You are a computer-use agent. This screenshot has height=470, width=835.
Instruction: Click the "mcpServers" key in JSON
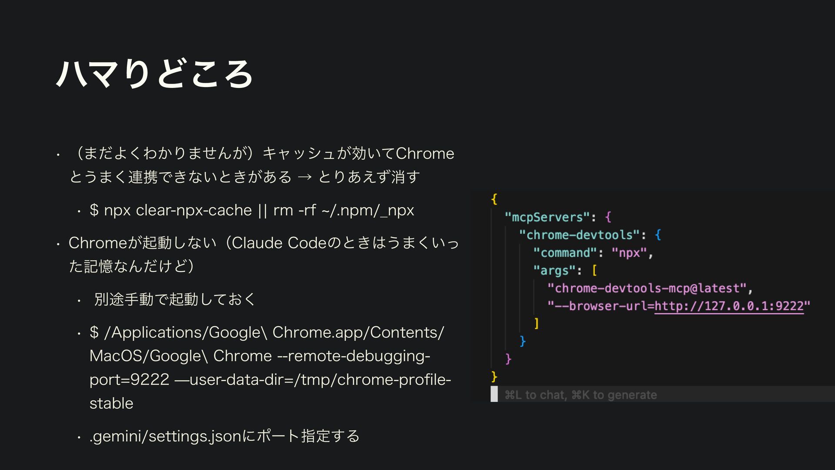click(547, 217)
